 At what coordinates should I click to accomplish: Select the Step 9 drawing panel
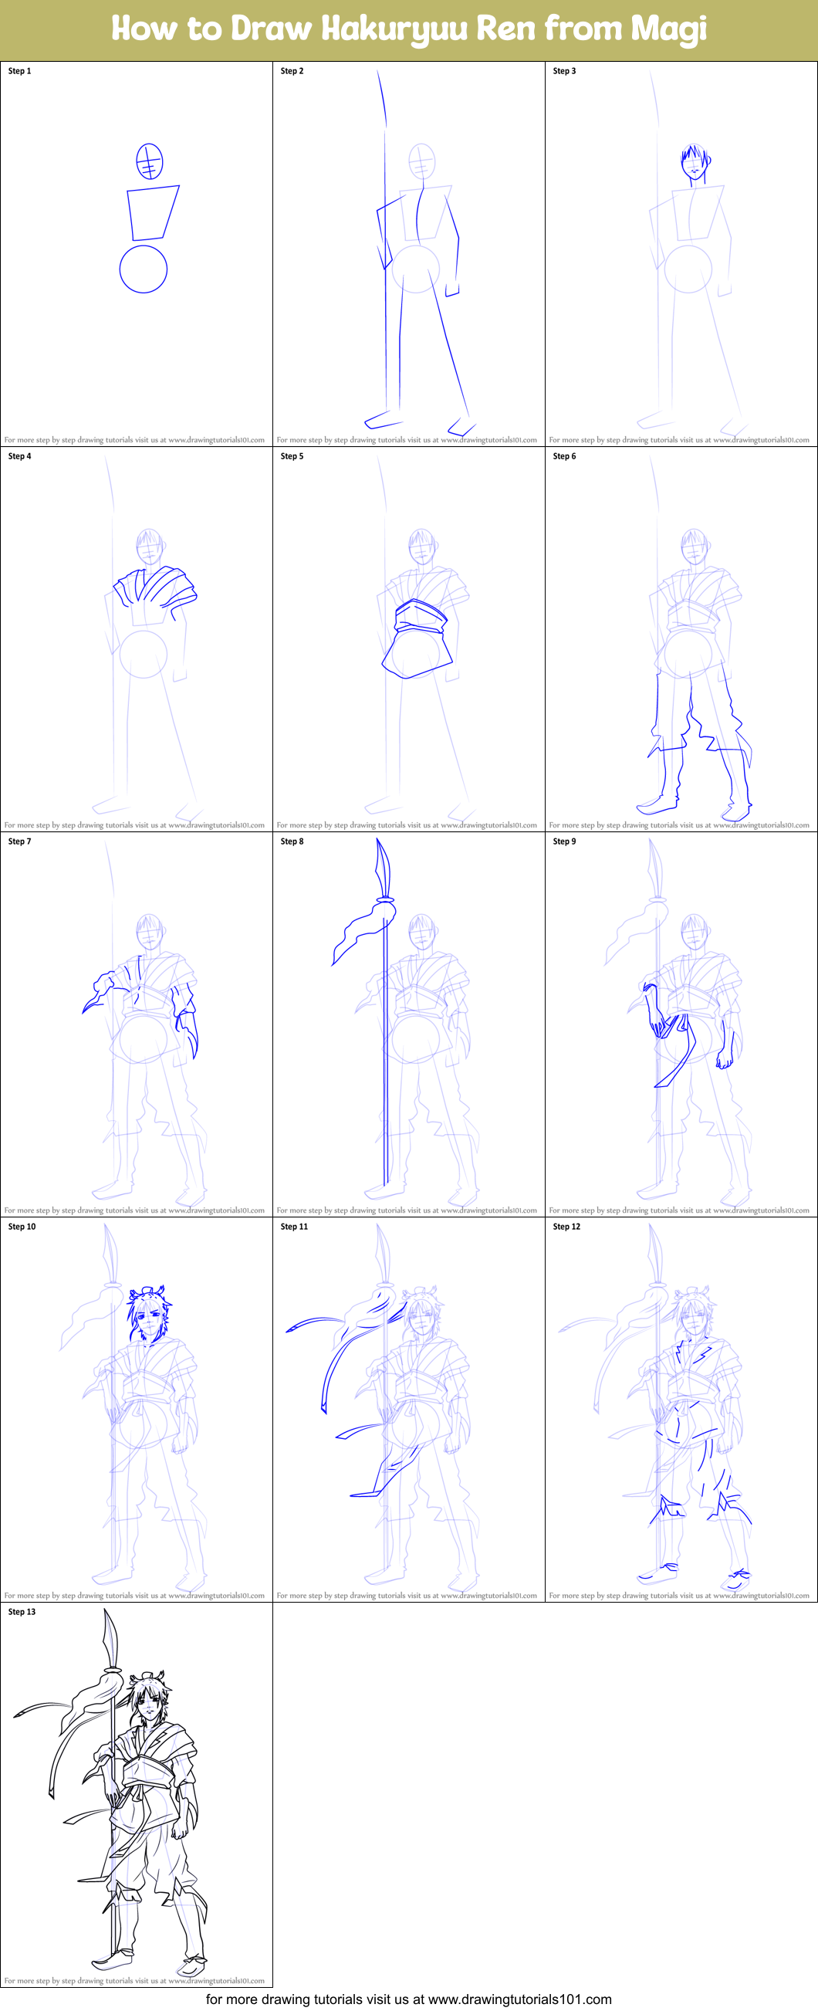[x=681, y=1024]
